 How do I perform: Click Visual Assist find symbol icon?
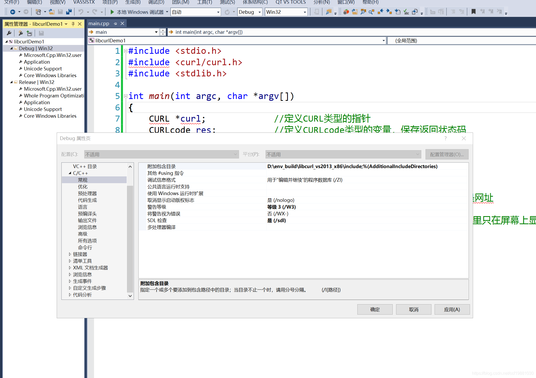click(x=372, y=12)
